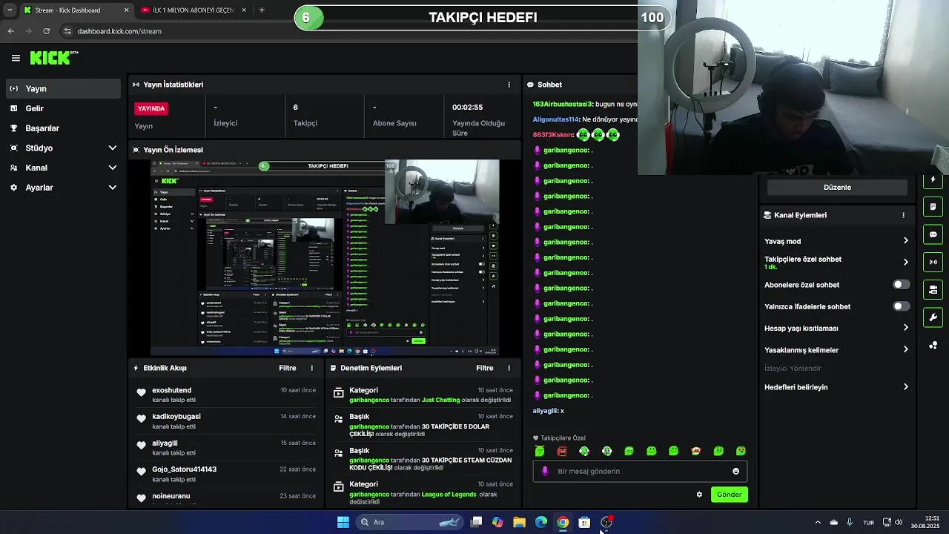Open Filtre in Denetim Eylemleri panel

point(485,368)
